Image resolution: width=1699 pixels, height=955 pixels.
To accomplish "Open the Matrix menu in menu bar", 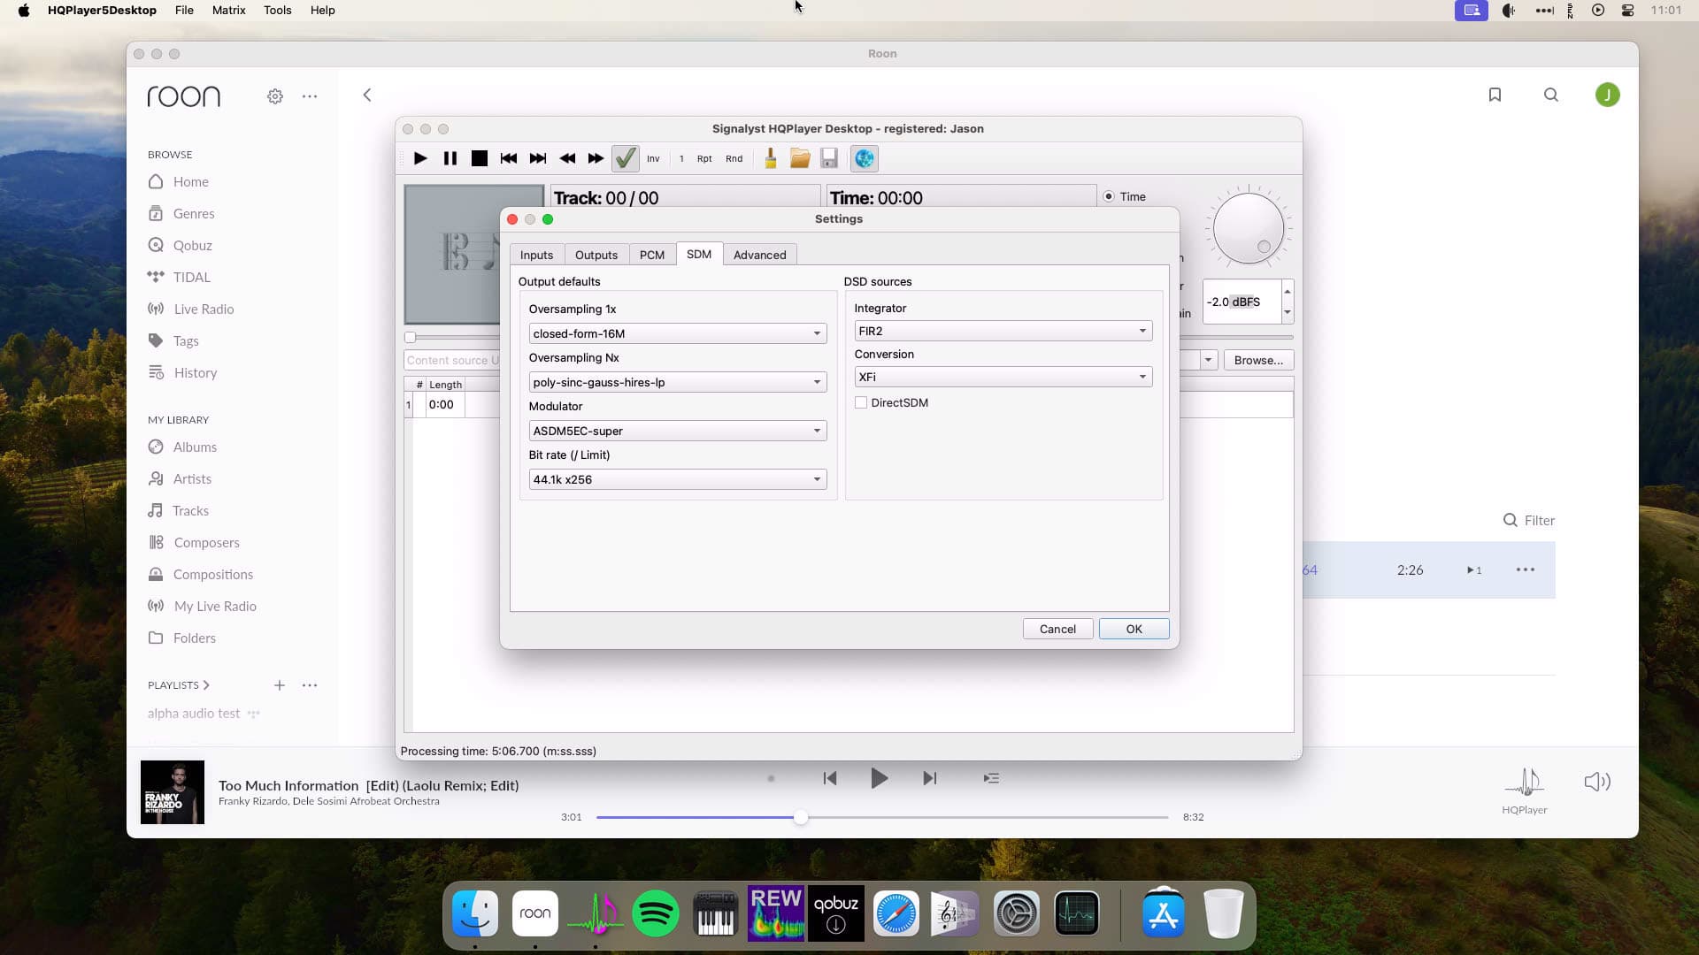I will pos(228,10).
